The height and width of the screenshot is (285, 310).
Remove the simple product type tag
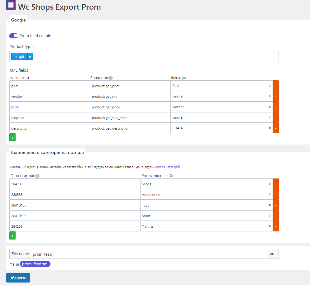(30, 56)
